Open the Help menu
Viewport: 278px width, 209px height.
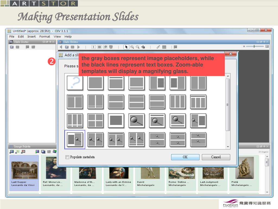68,36
